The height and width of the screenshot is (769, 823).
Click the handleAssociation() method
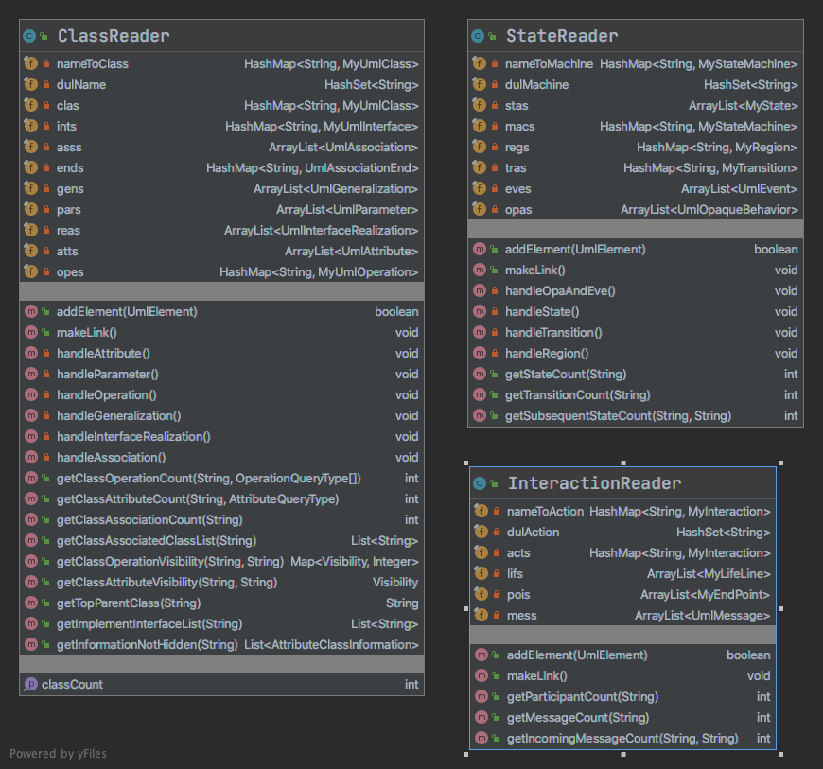pos(112,457)
